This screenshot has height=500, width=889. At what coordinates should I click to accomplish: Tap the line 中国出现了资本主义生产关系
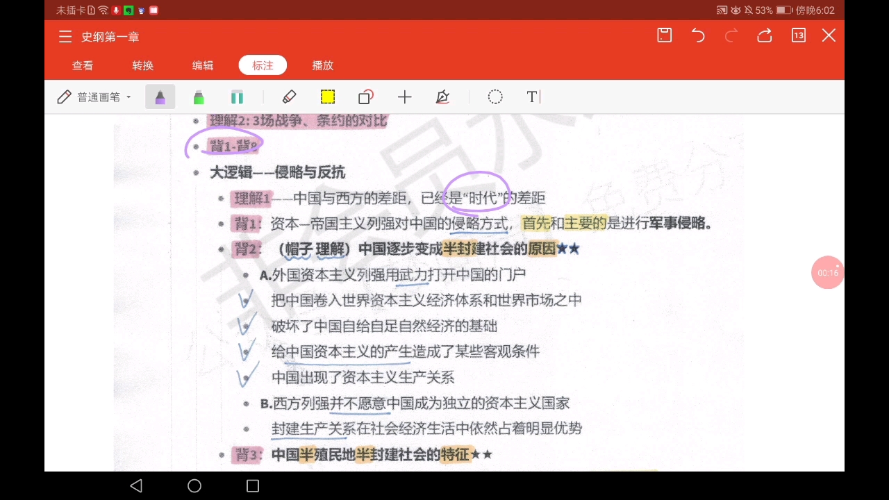click(363, 377)
